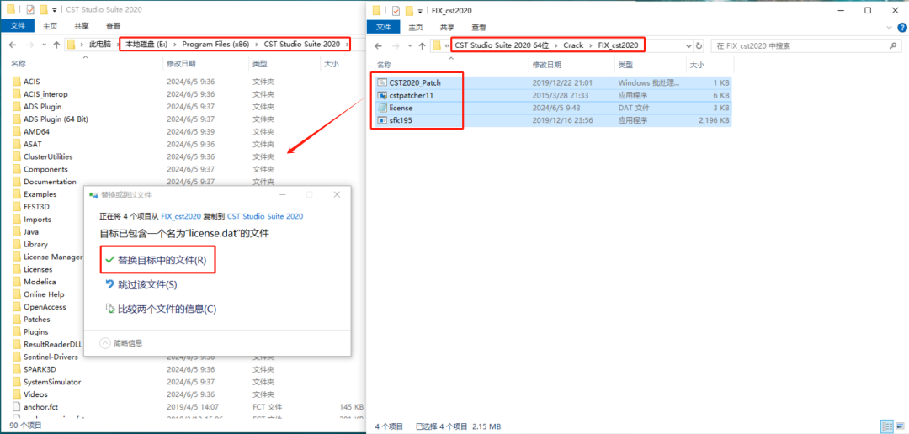Select Components folder

[x=45, y=169]
